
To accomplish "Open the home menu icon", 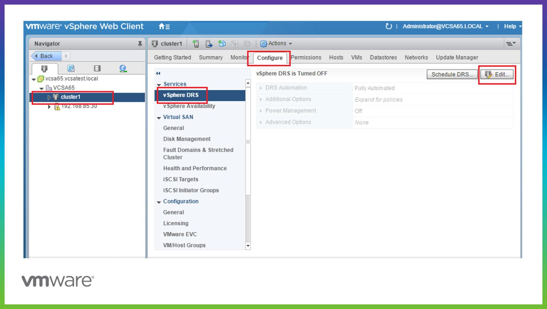I will tap(164, 26).
